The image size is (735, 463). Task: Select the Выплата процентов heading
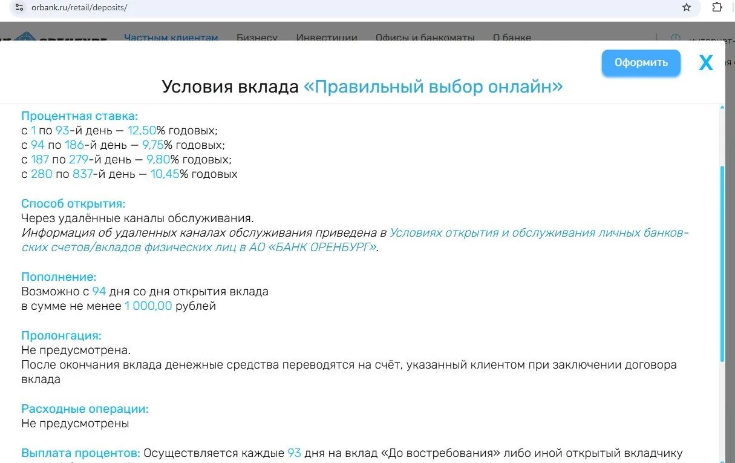(x=81, y=453)
